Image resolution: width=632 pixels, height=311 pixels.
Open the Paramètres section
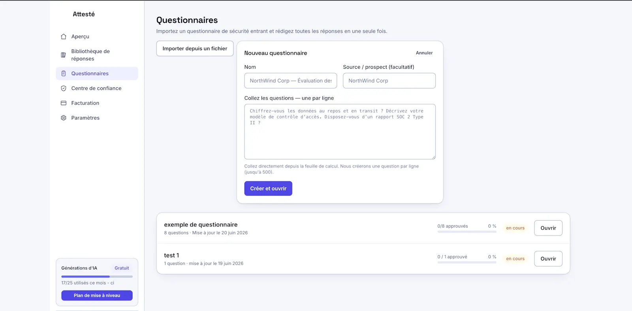tap(97, 118)
